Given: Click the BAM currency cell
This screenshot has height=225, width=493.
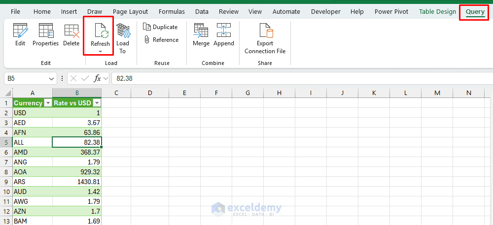Looking at the screenshot, I should 33,221.
